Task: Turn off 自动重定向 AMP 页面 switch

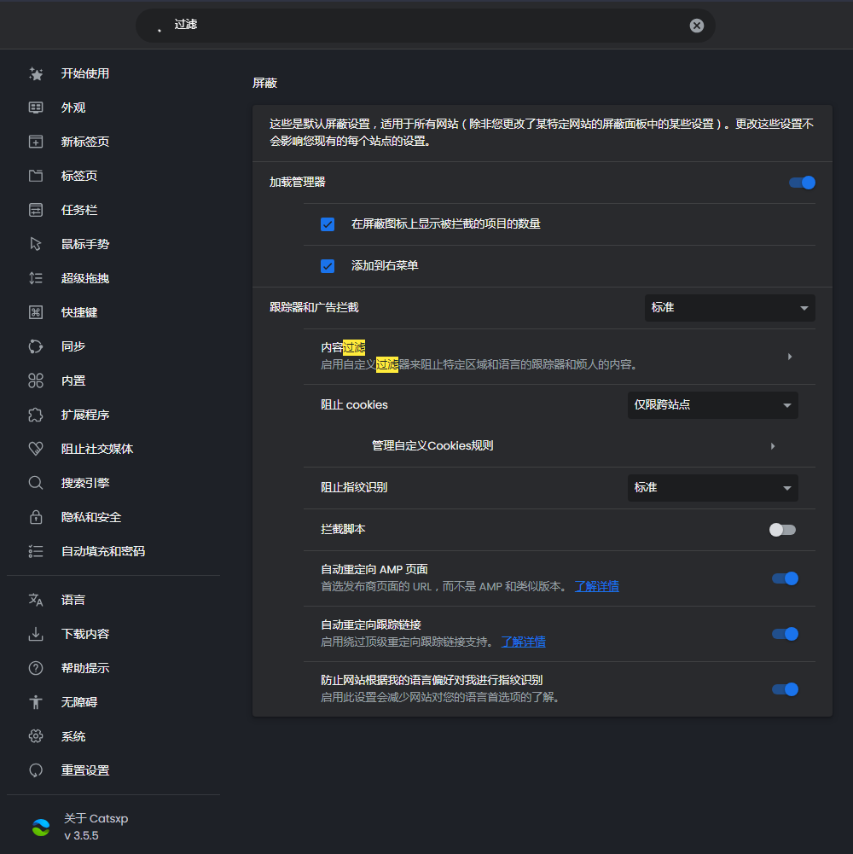Action: (785, 578)
